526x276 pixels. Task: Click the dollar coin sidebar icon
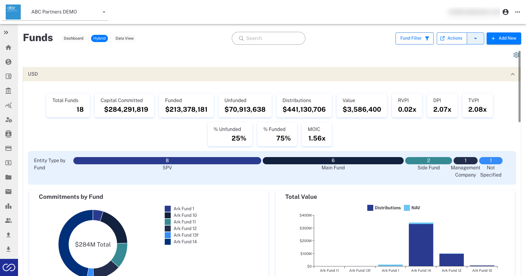coord(8,62)
